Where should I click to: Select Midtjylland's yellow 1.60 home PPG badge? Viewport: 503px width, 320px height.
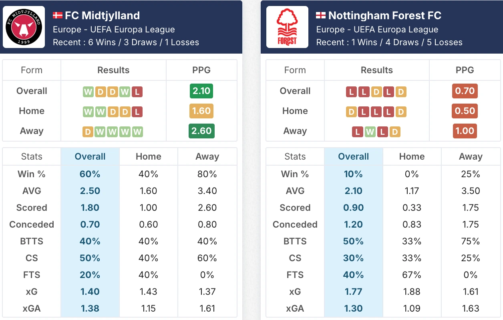pos(201,112)
